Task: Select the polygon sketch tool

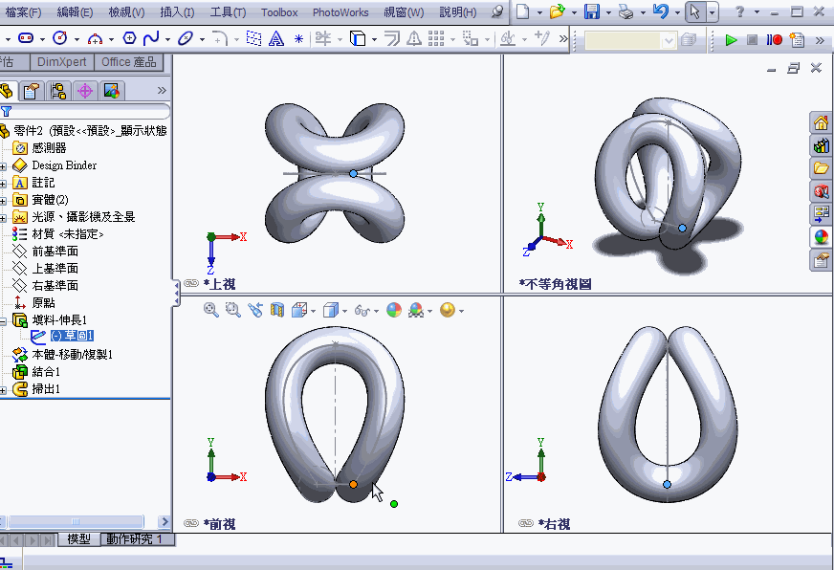Action: coord(129,38)
